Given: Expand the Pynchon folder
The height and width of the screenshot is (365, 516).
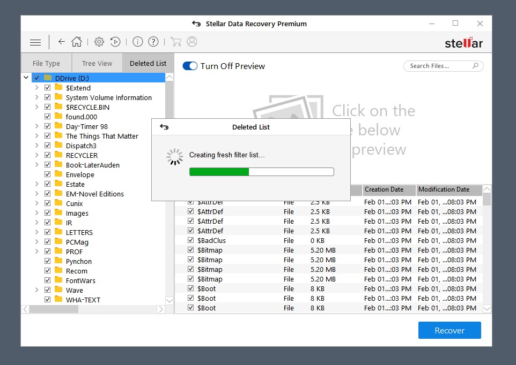Looking at the screenshot, I should [x=36, y=261].
